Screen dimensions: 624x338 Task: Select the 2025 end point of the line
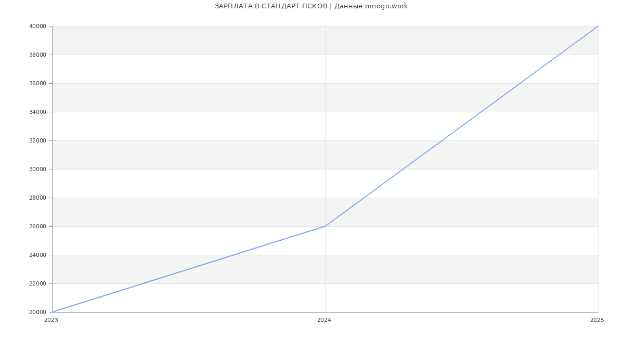click(x=598, y=26)
